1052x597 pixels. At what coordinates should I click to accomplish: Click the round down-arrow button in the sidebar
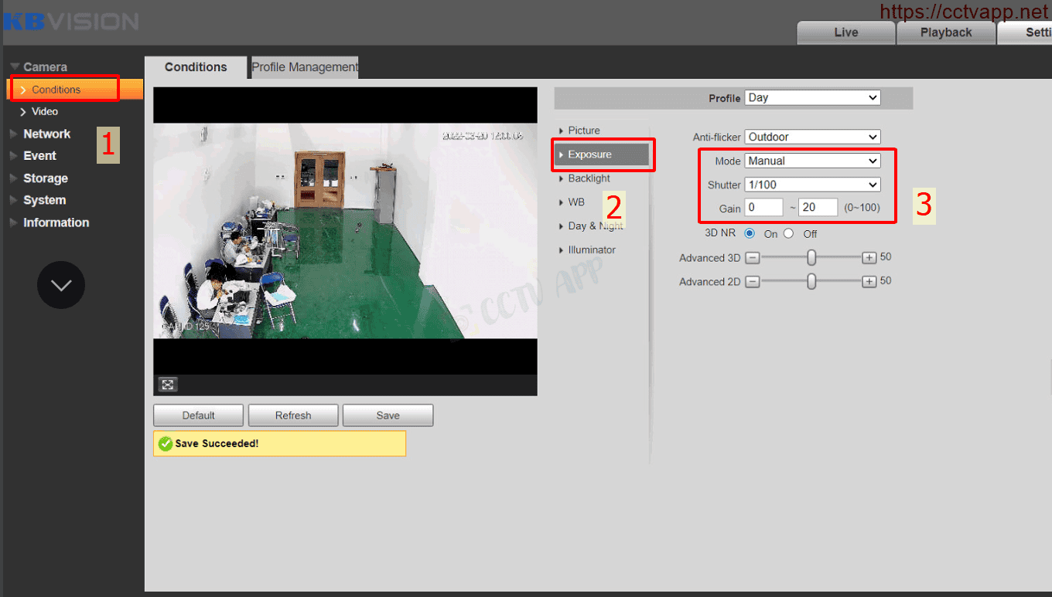pyautogui.click(x=61, y=285)
